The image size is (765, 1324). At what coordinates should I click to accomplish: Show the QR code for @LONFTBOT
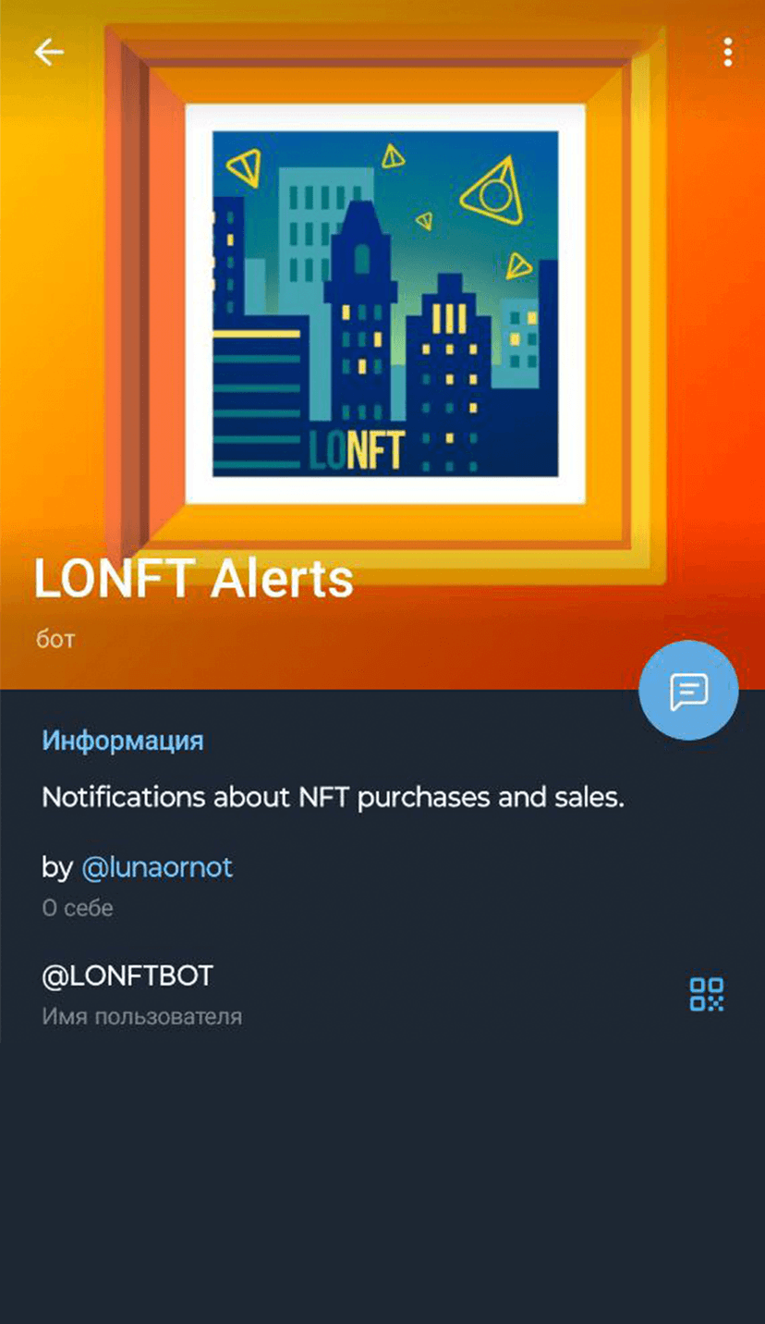[707, 994]
